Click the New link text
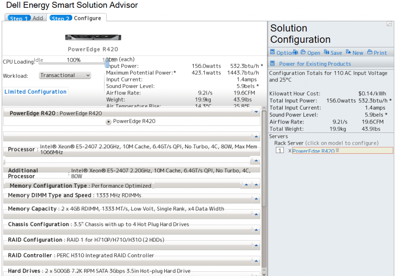 tap(358, 53)
